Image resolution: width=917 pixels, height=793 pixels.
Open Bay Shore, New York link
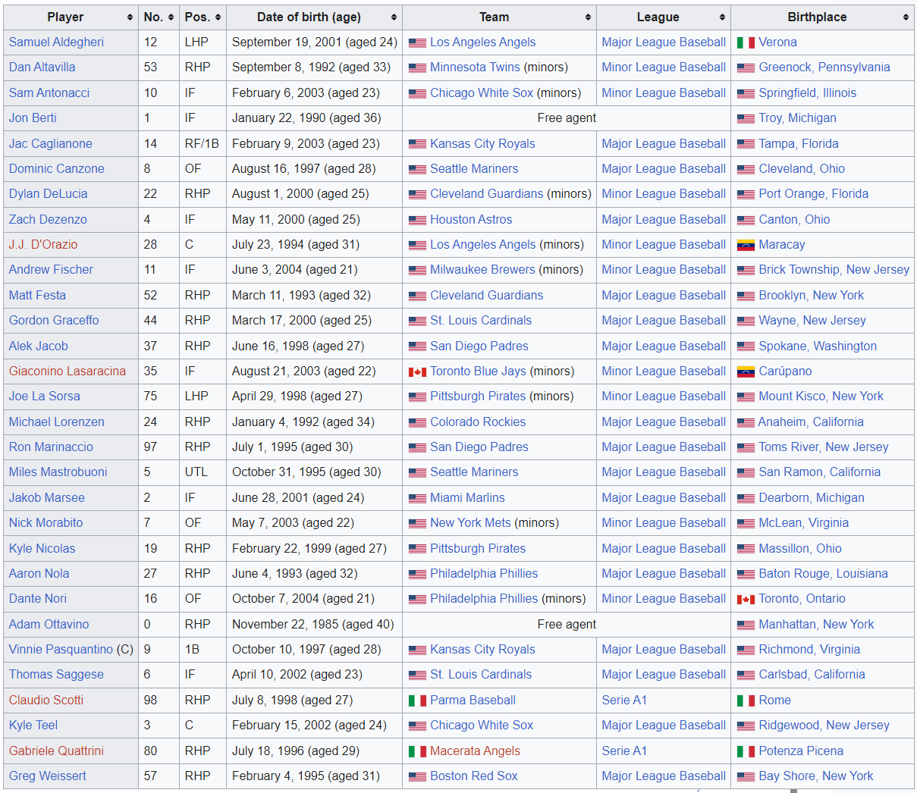point(816,776)
